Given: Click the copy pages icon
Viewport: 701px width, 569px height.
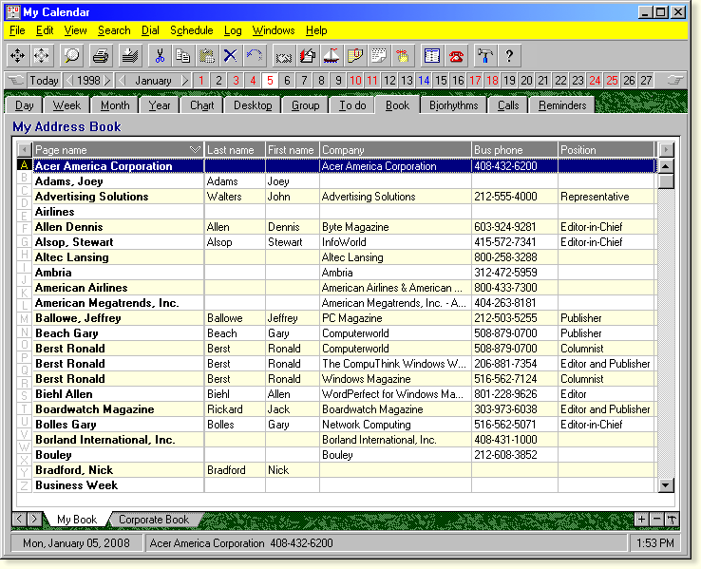Looking at the screenshot, I should tap(183, 56).
